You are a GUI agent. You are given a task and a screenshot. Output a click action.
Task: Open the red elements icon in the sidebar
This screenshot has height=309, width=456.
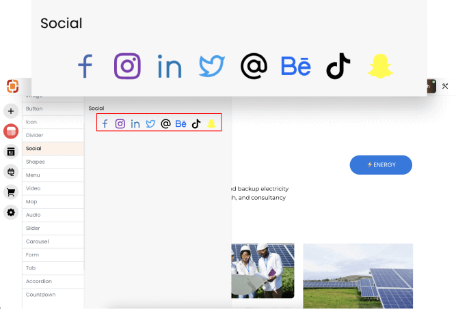(11, 131)
